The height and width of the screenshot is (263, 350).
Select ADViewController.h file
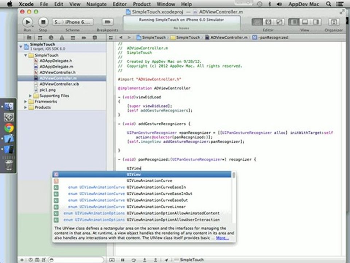click(x=57, y=72)
